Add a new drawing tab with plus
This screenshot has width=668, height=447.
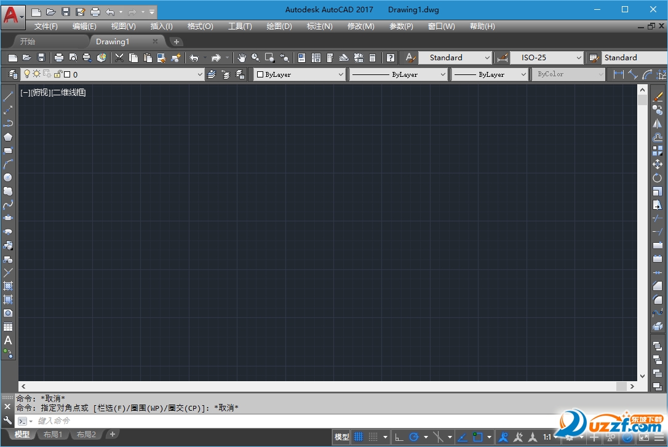click(176, 42)
